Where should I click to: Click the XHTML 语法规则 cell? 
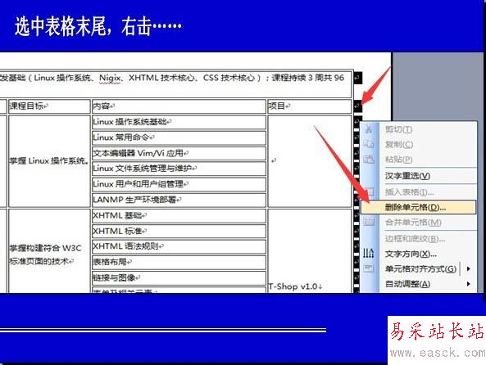pyautogui.click(x=179, y=246)
